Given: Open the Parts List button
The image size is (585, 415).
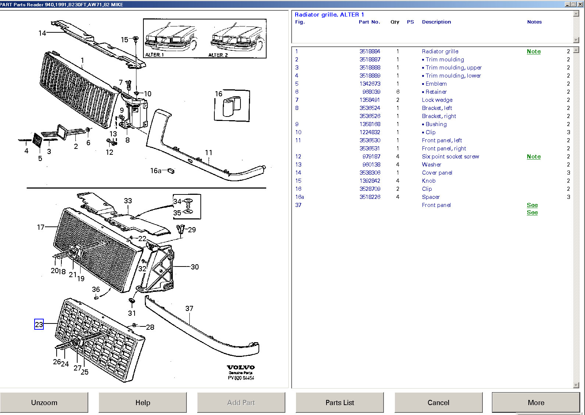Looking at the screenshot, I should click(x=340, y=403).
